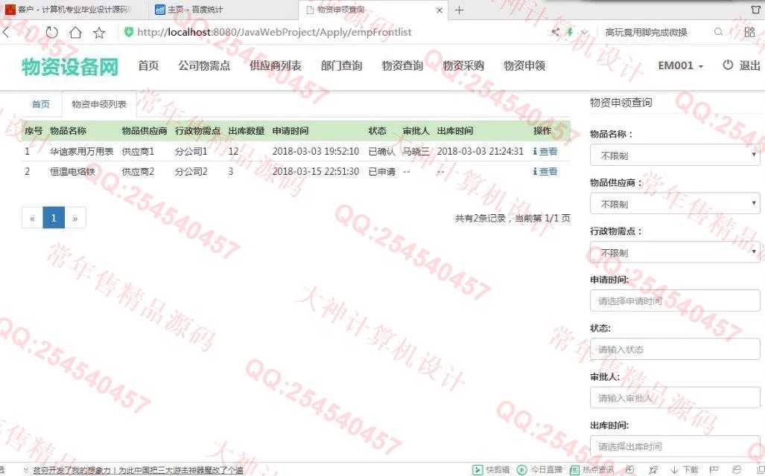Expand the dropdown arrow beside the lightning icon
765x476 pixels.
click(584, 33)
